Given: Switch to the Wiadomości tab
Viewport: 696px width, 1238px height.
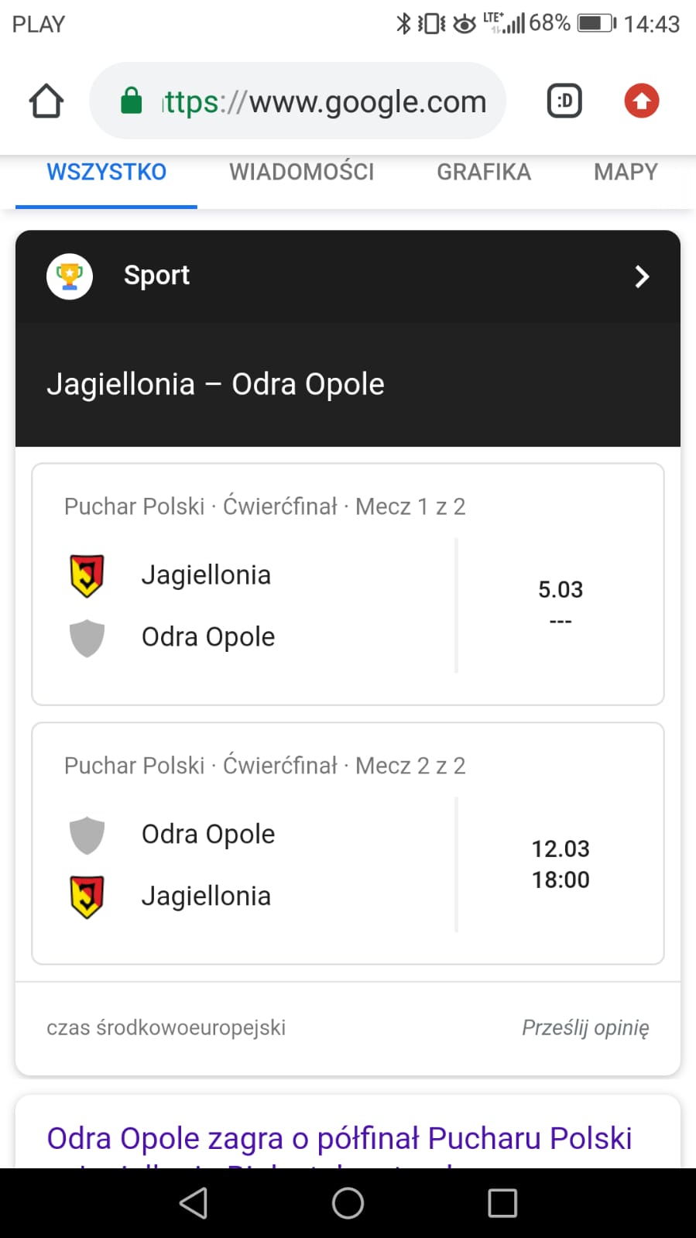Looking at the screenshot, I should (301, 172).
